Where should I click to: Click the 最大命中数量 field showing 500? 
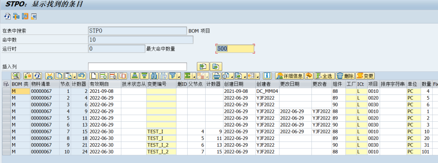[x=235, y=49]
